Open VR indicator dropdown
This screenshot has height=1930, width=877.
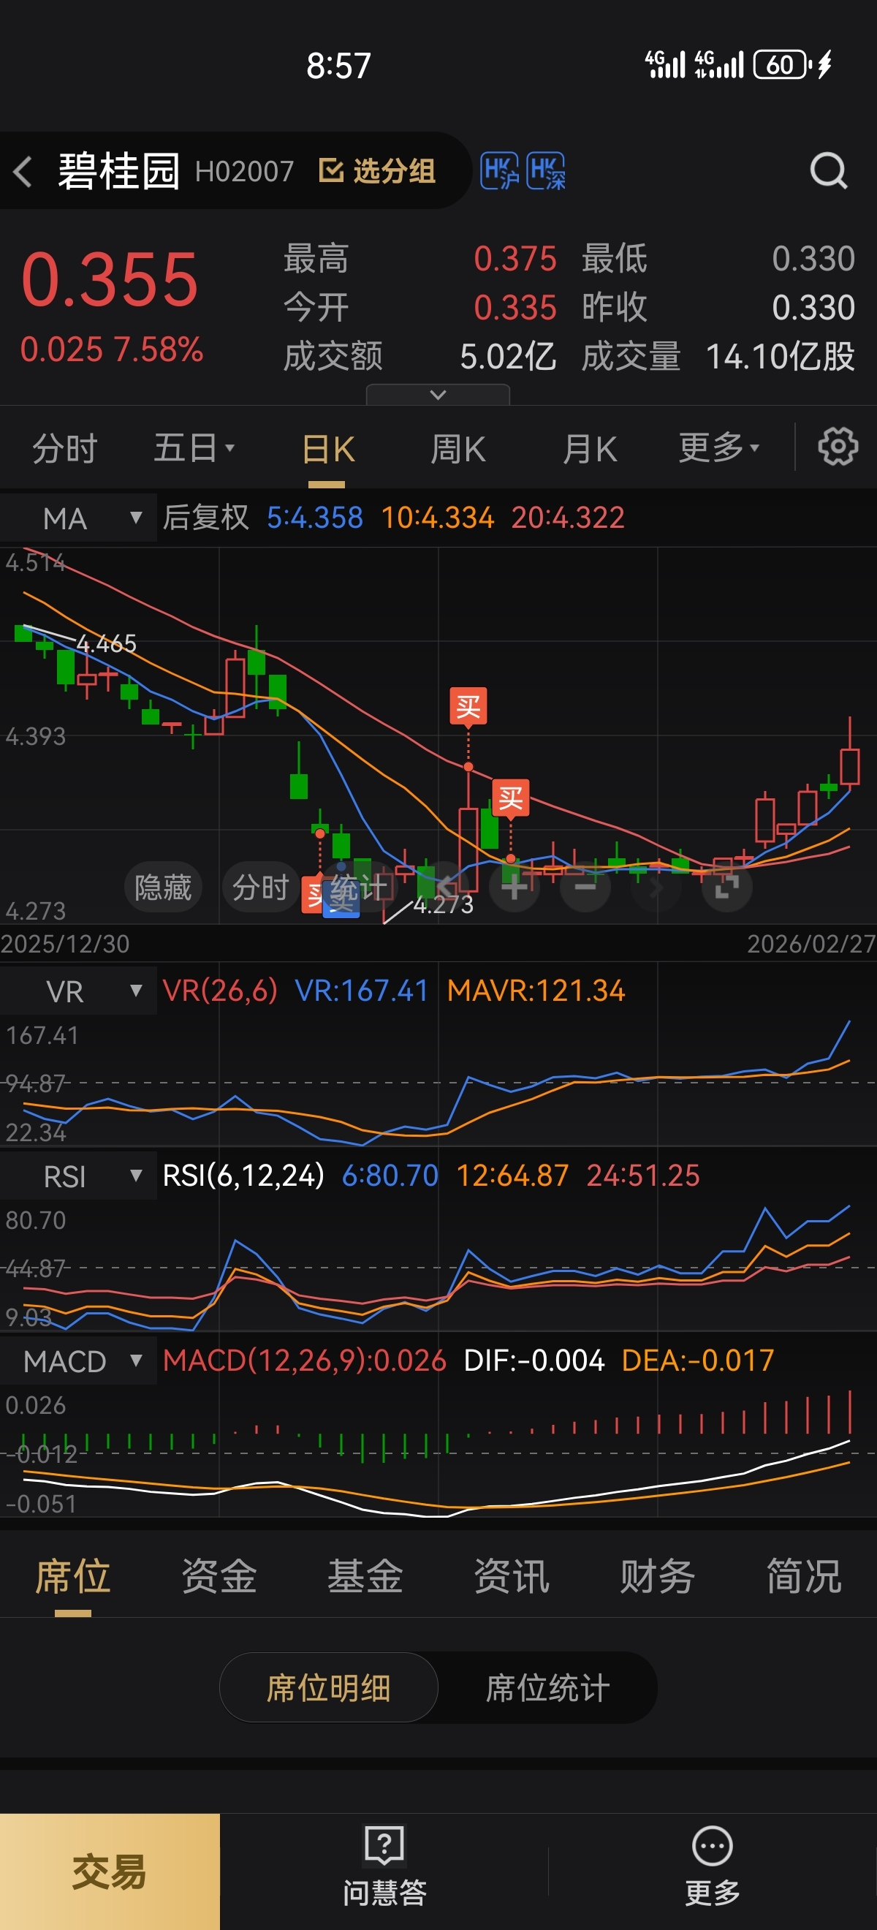(x=79, y=991)
